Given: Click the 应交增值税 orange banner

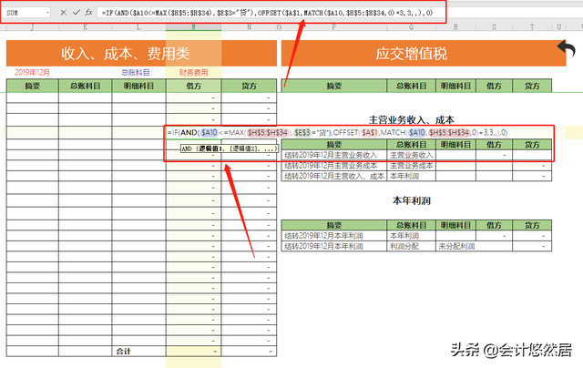Looking at the screenshot, I should click(424, 53).
